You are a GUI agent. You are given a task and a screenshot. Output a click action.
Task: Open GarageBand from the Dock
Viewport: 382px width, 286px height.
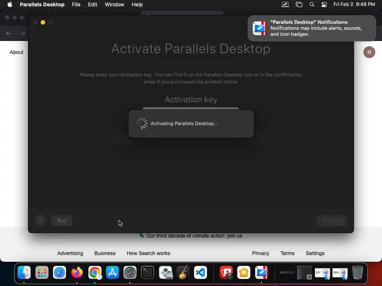pyautogui.click(x=183, y=272)
